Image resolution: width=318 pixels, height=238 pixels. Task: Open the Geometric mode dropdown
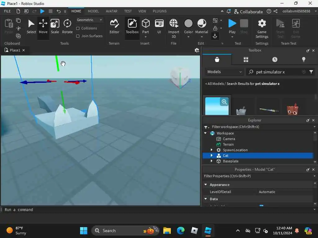[89, 20]
